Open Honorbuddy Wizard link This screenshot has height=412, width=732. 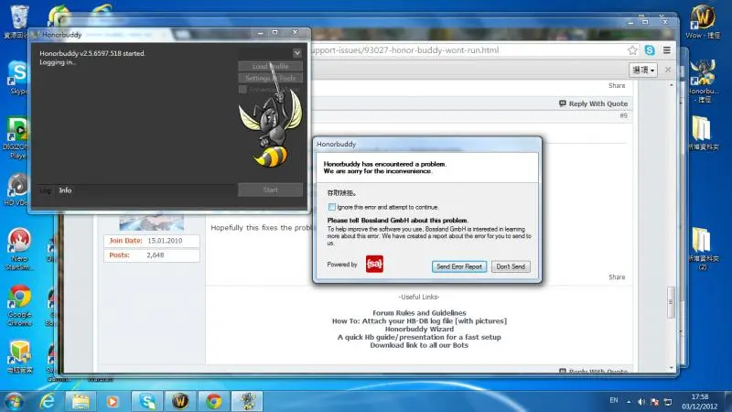click(x=419, y=329)
